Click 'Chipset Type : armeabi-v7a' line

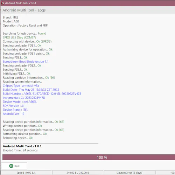[21, 86]
